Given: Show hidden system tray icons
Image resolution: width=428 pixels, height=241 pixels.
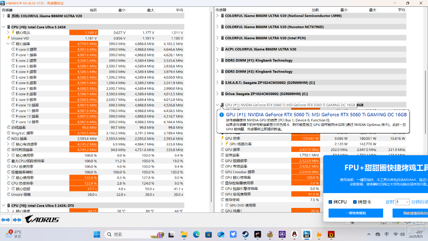Looking at the screenshot, I should (369, 234).
